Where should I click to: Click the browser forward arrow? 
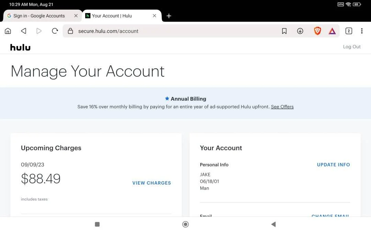click(39, 31)
